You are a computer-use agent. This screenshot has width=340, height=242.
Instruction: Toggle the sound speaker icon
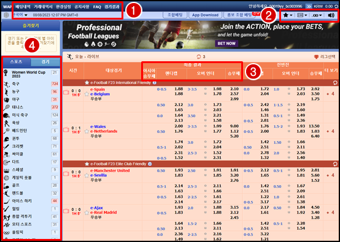(x=331, y=15)
